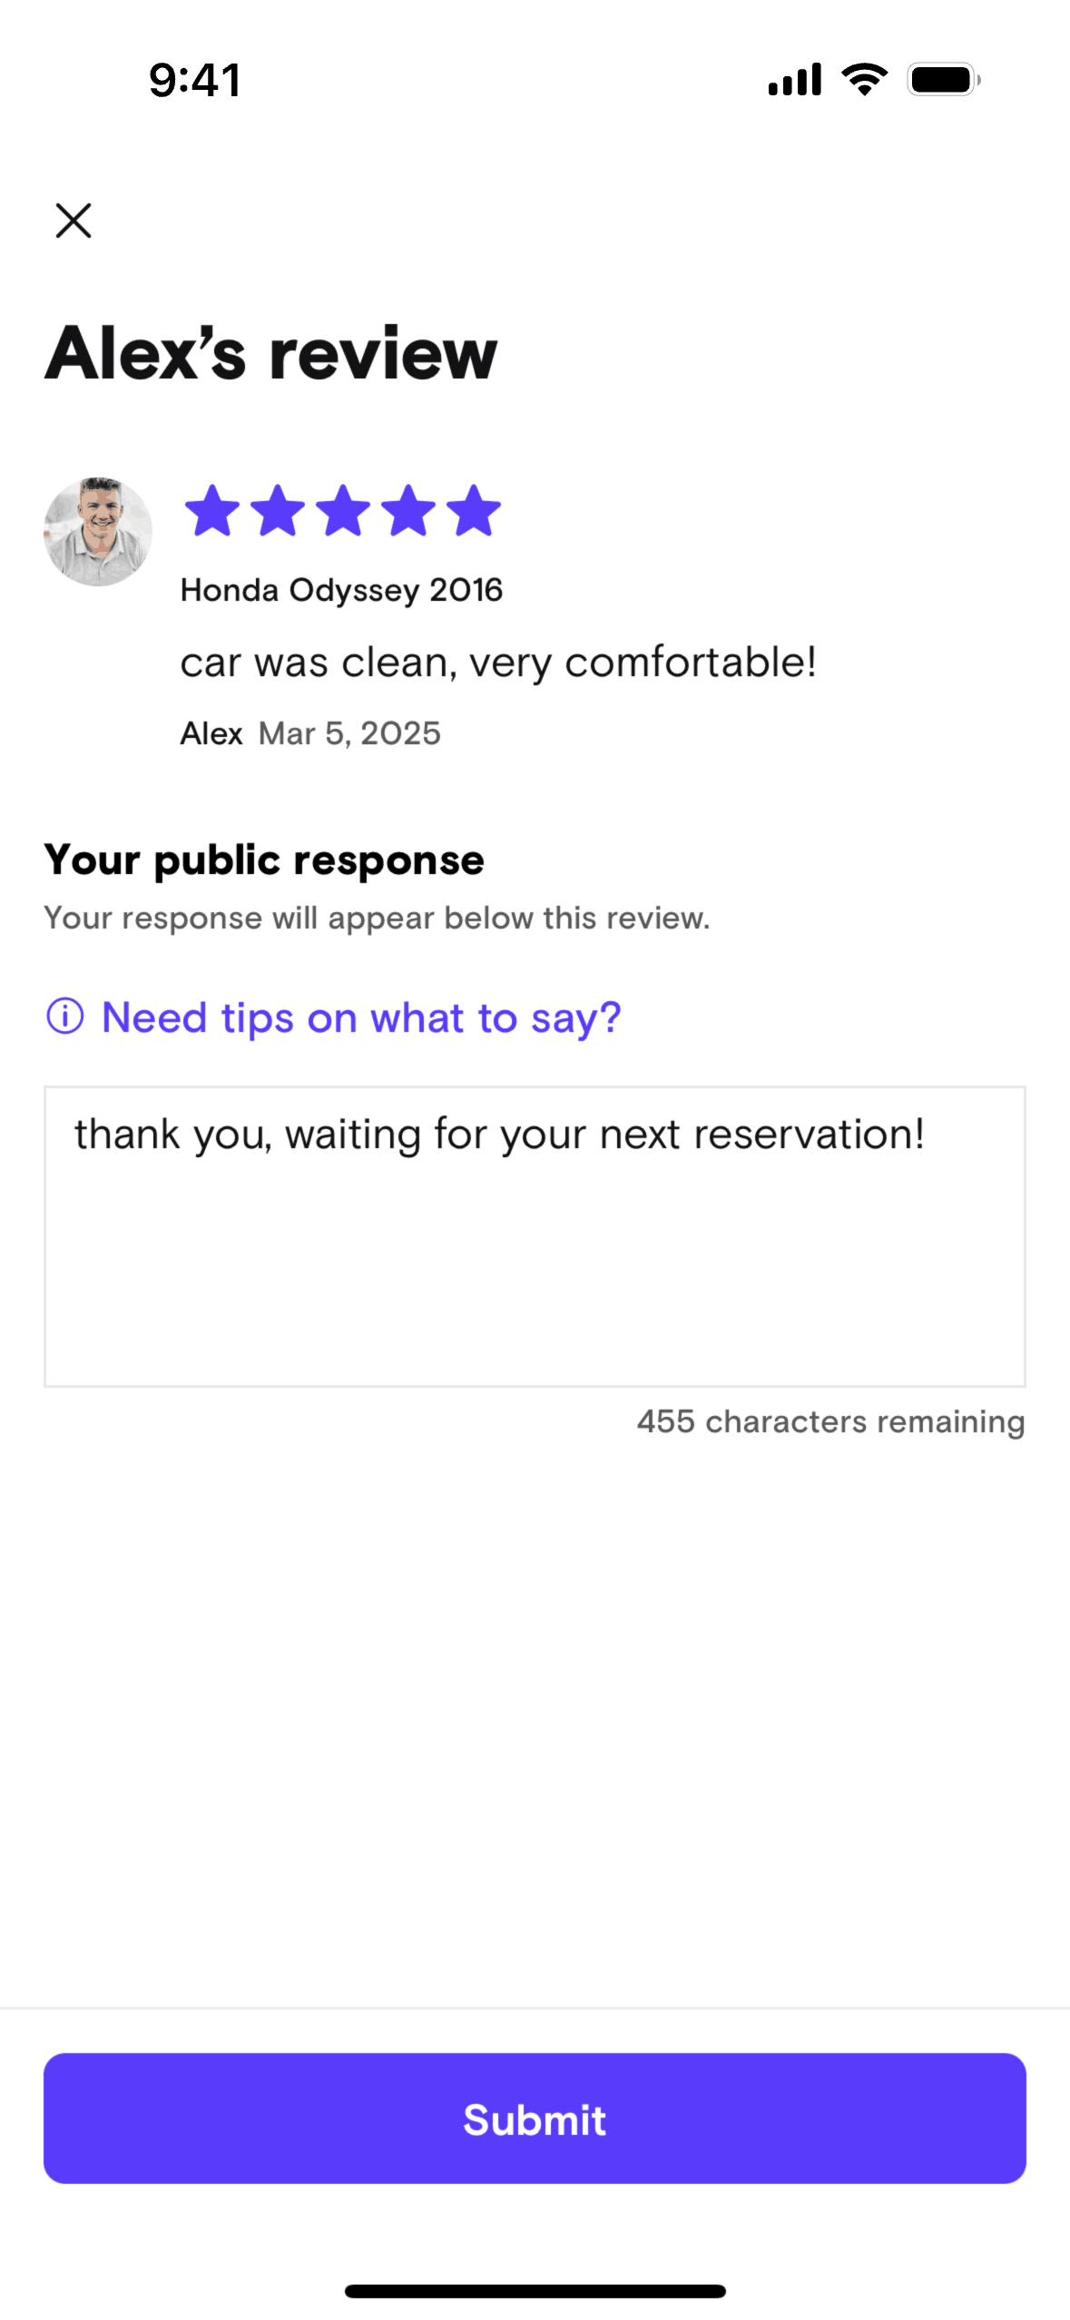Screen dimensions: 1070x2320
Task: Tap the battery icon in status bar
Action: pyautogui.click(x=944, y=80)
